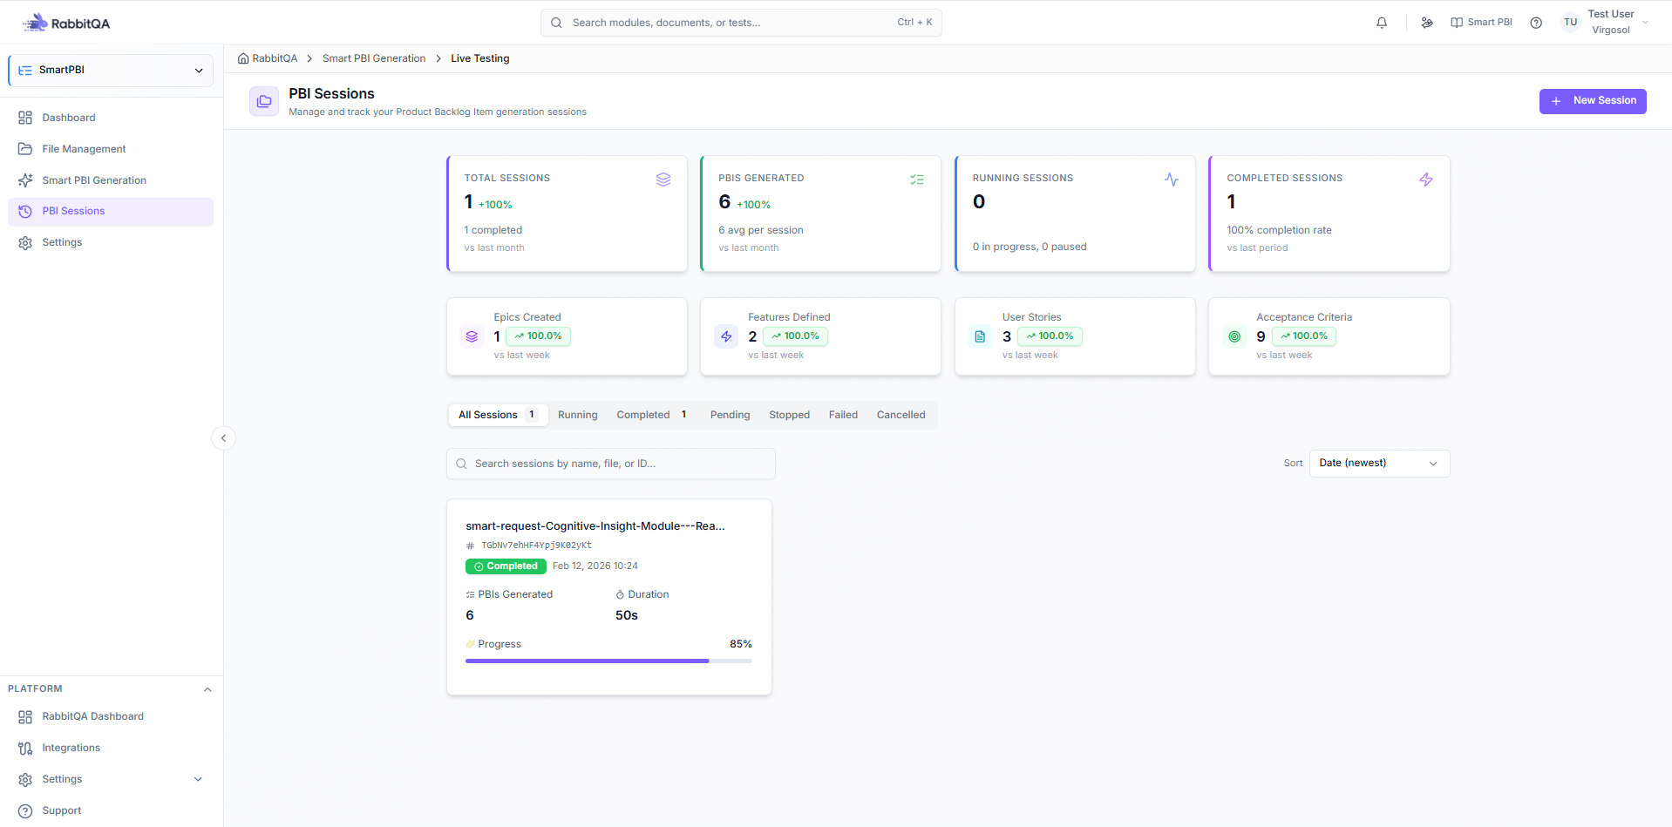
Task: Open the Sort Date (newest) dropdown
Action: click(x=1379, y=464)
